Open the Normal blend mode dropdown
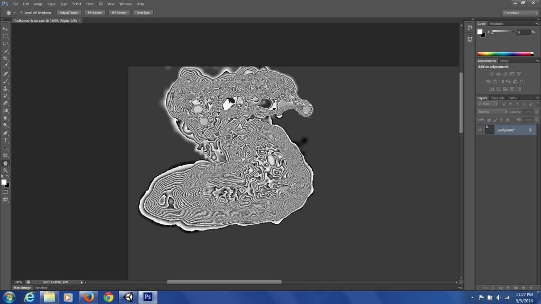 click(491, 111)
